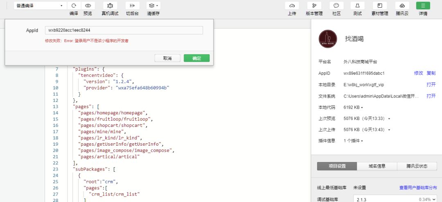This screenshot has width=442, height=202.
Task: Expand the 上次预览 5076 KB arrow
Action: click(x=389, y=119)
